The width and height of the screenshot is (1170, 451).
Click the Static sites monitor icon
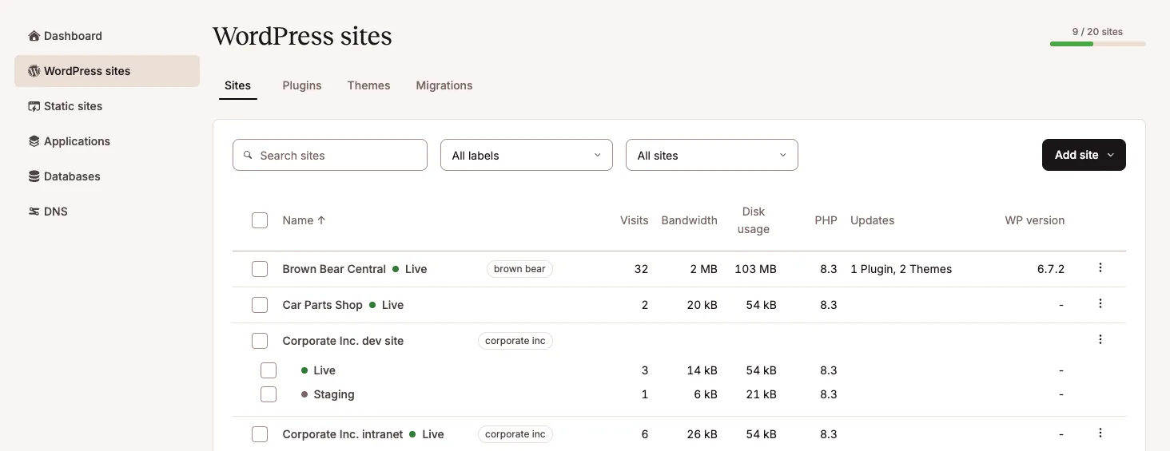click(34, 106)
